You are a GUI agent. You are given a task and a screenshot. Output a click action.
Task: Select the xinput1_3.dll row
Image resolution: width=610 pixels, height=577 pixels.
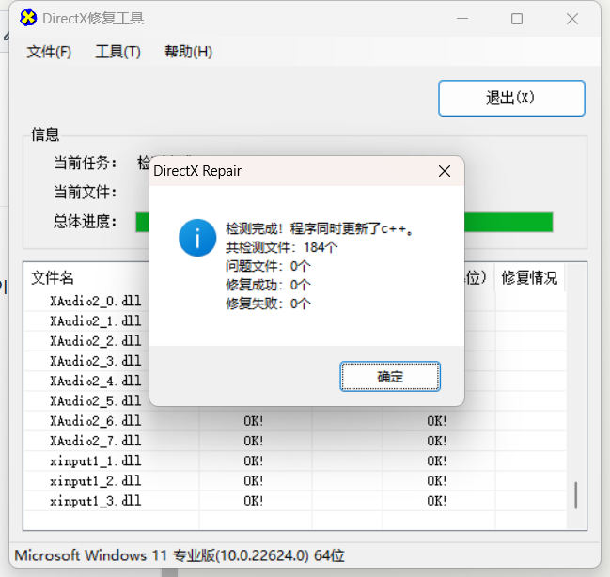click(295, 501)
